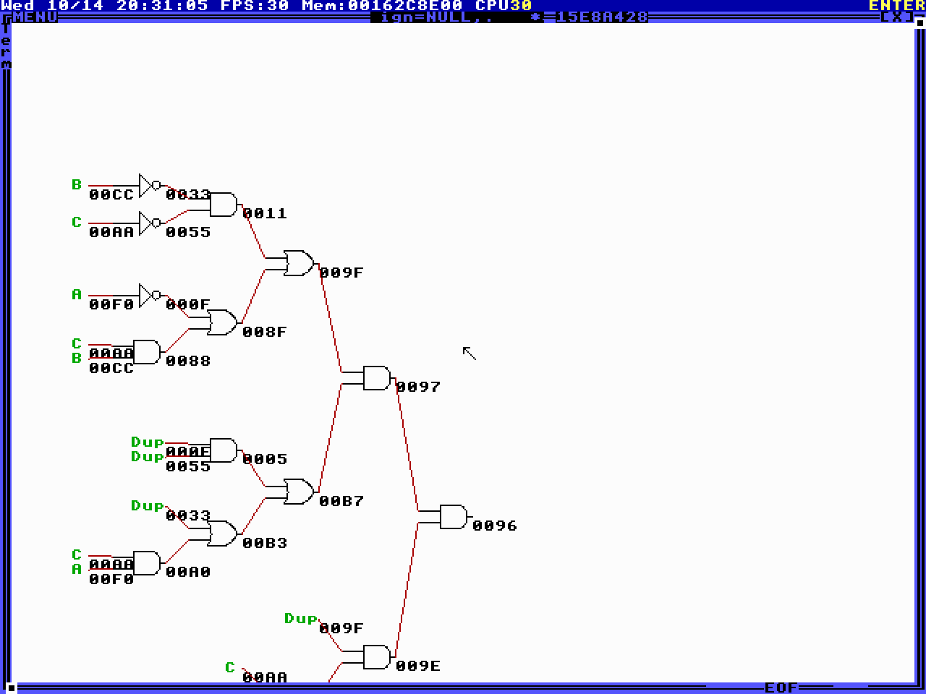Pick the AND gate outputting 0088
926x694 pixels.
click(x=148, y=352)
